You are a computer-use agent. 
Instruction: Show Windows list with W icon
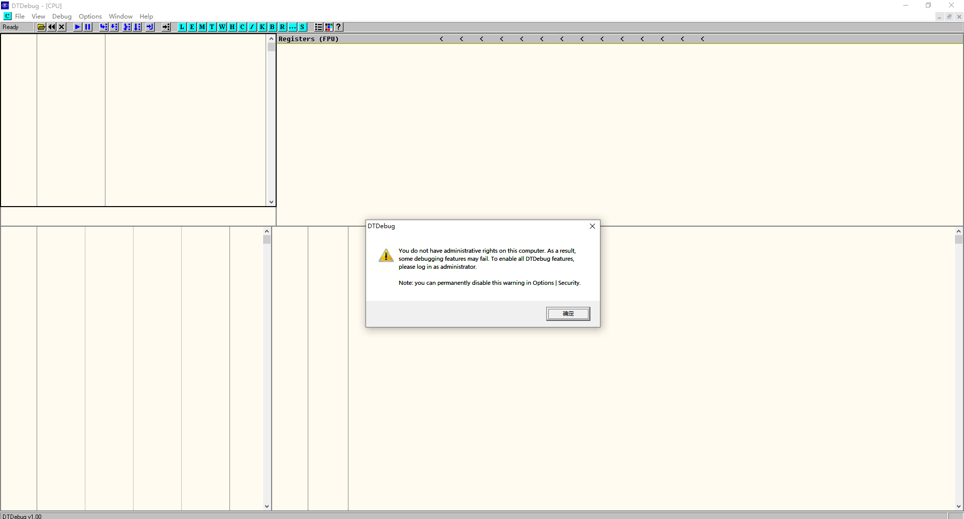222,27
